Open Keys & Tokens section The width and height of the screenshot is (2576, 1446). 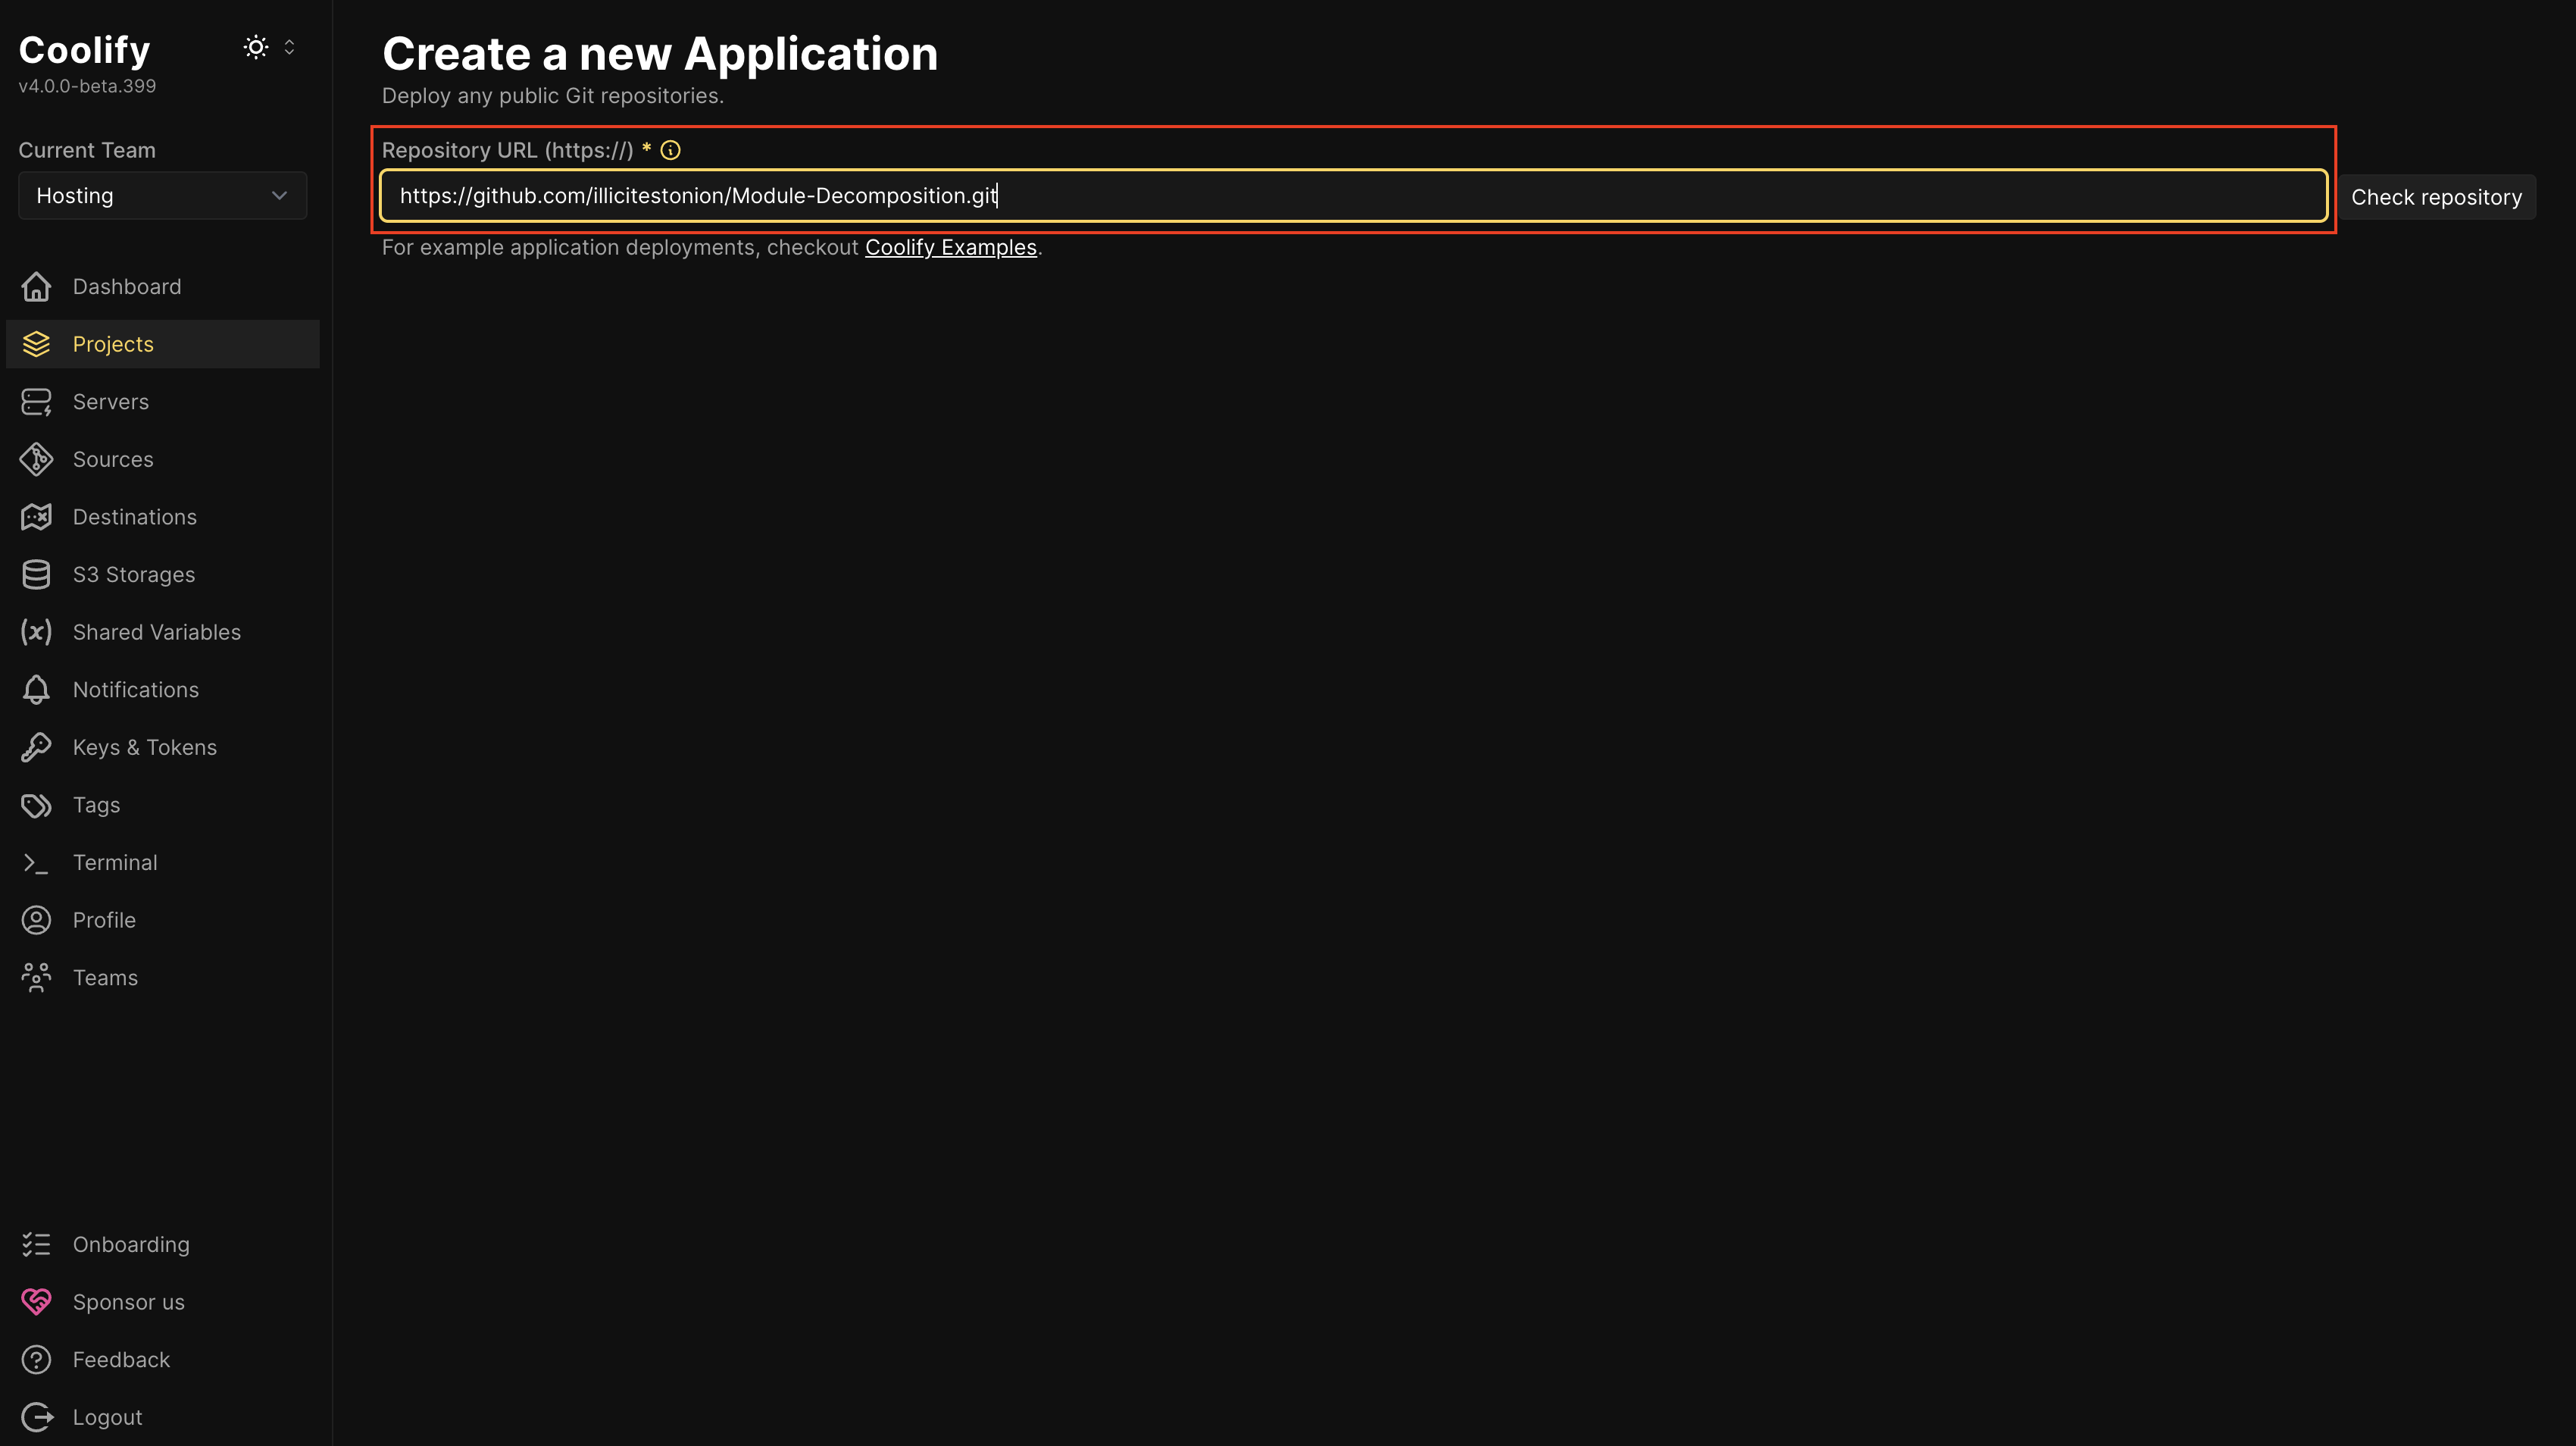point(145,747)
